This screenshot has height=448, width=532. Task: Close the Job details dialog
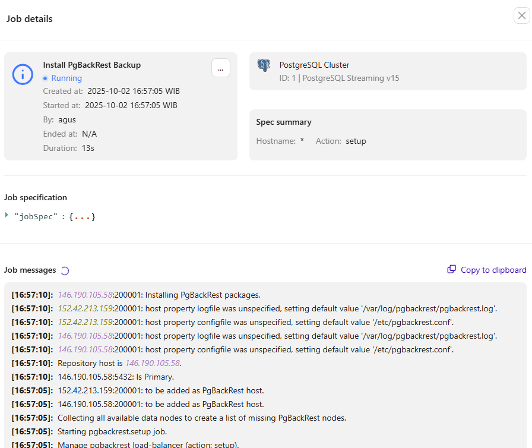521,15
